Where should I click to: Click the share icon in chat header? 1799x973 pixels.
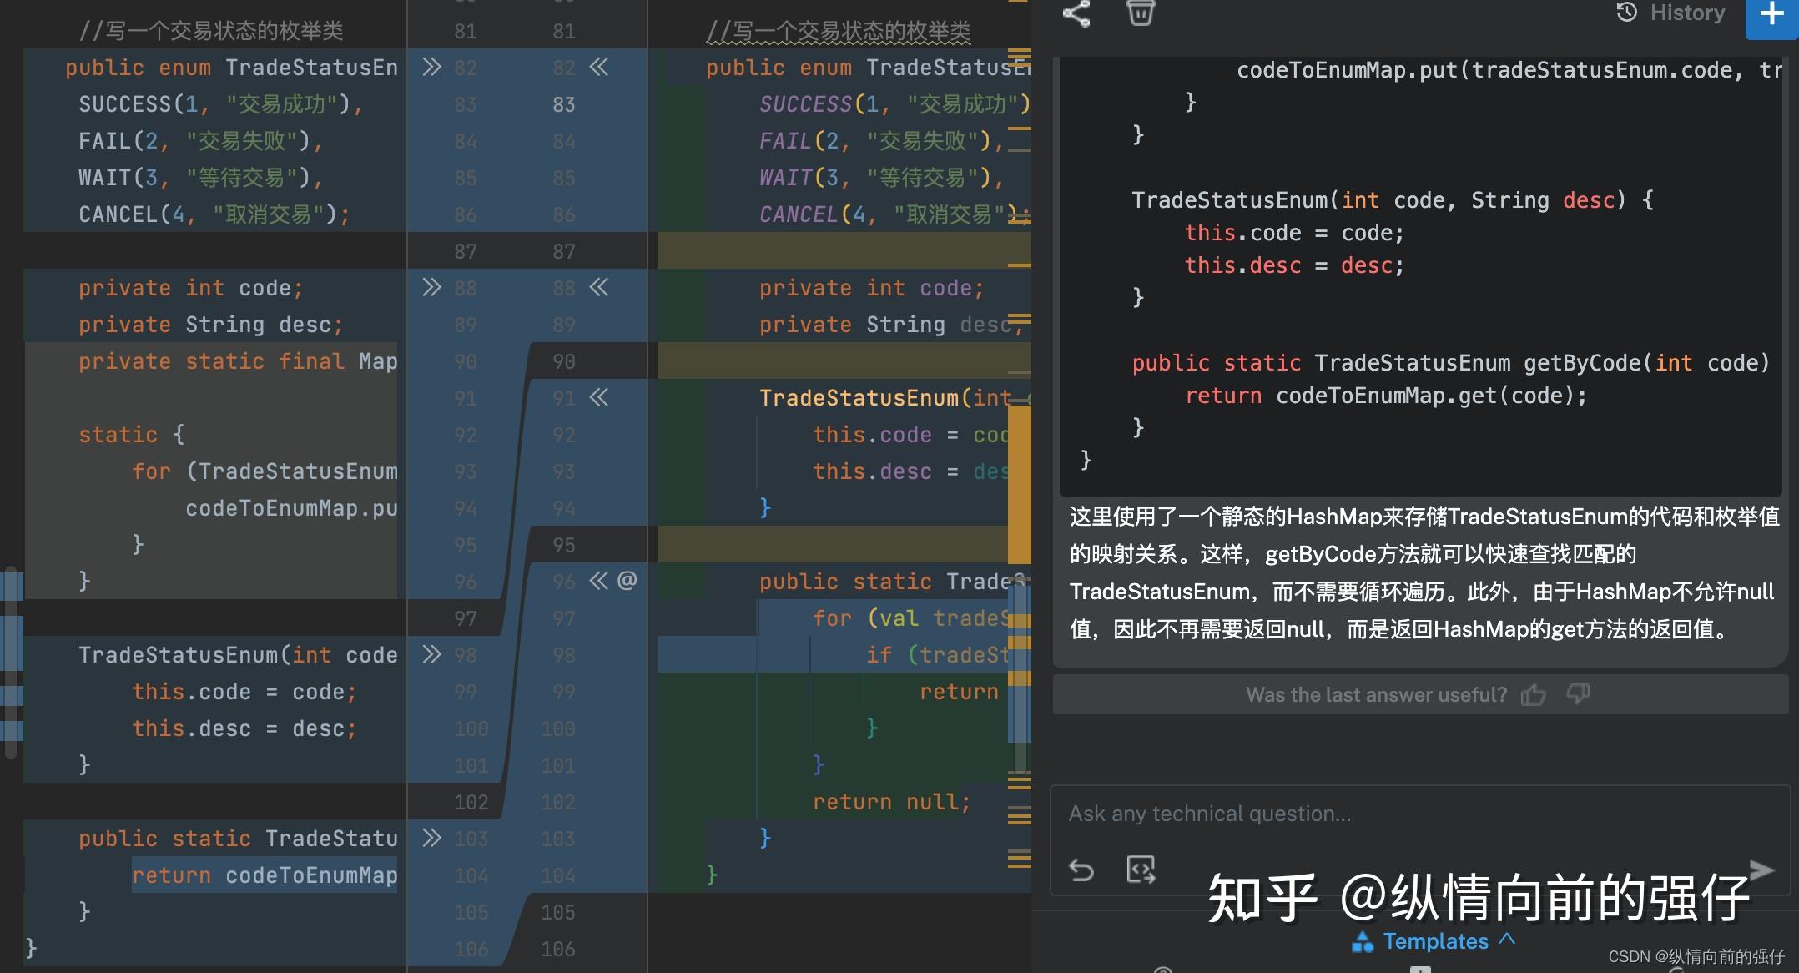point(1076,13)
